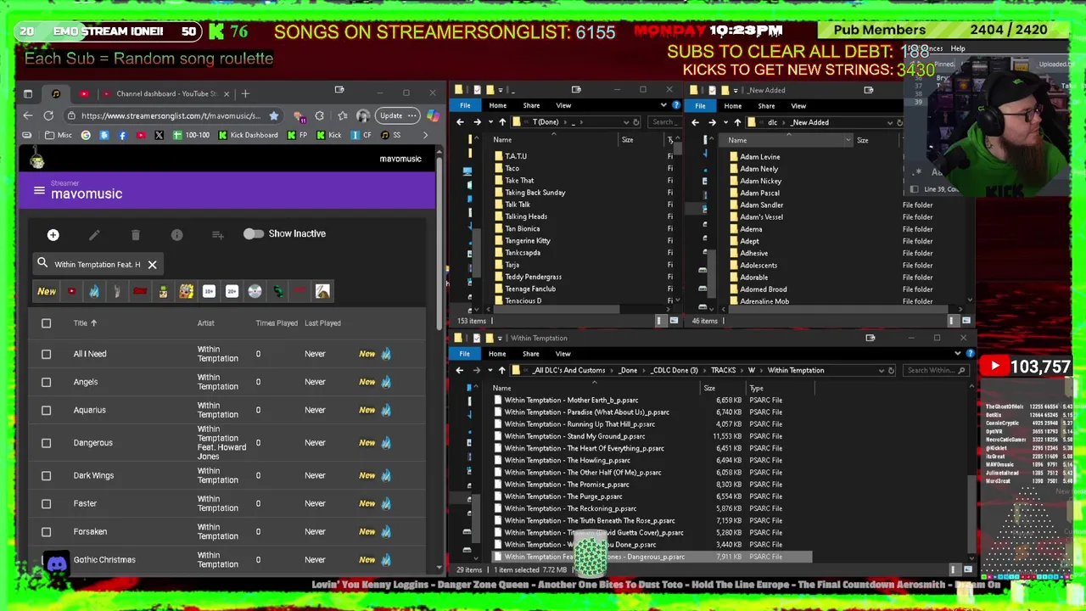Screen dimensions: 1086x611
Task: Open Share tab in _New Added window
Action: click(766, 106)
